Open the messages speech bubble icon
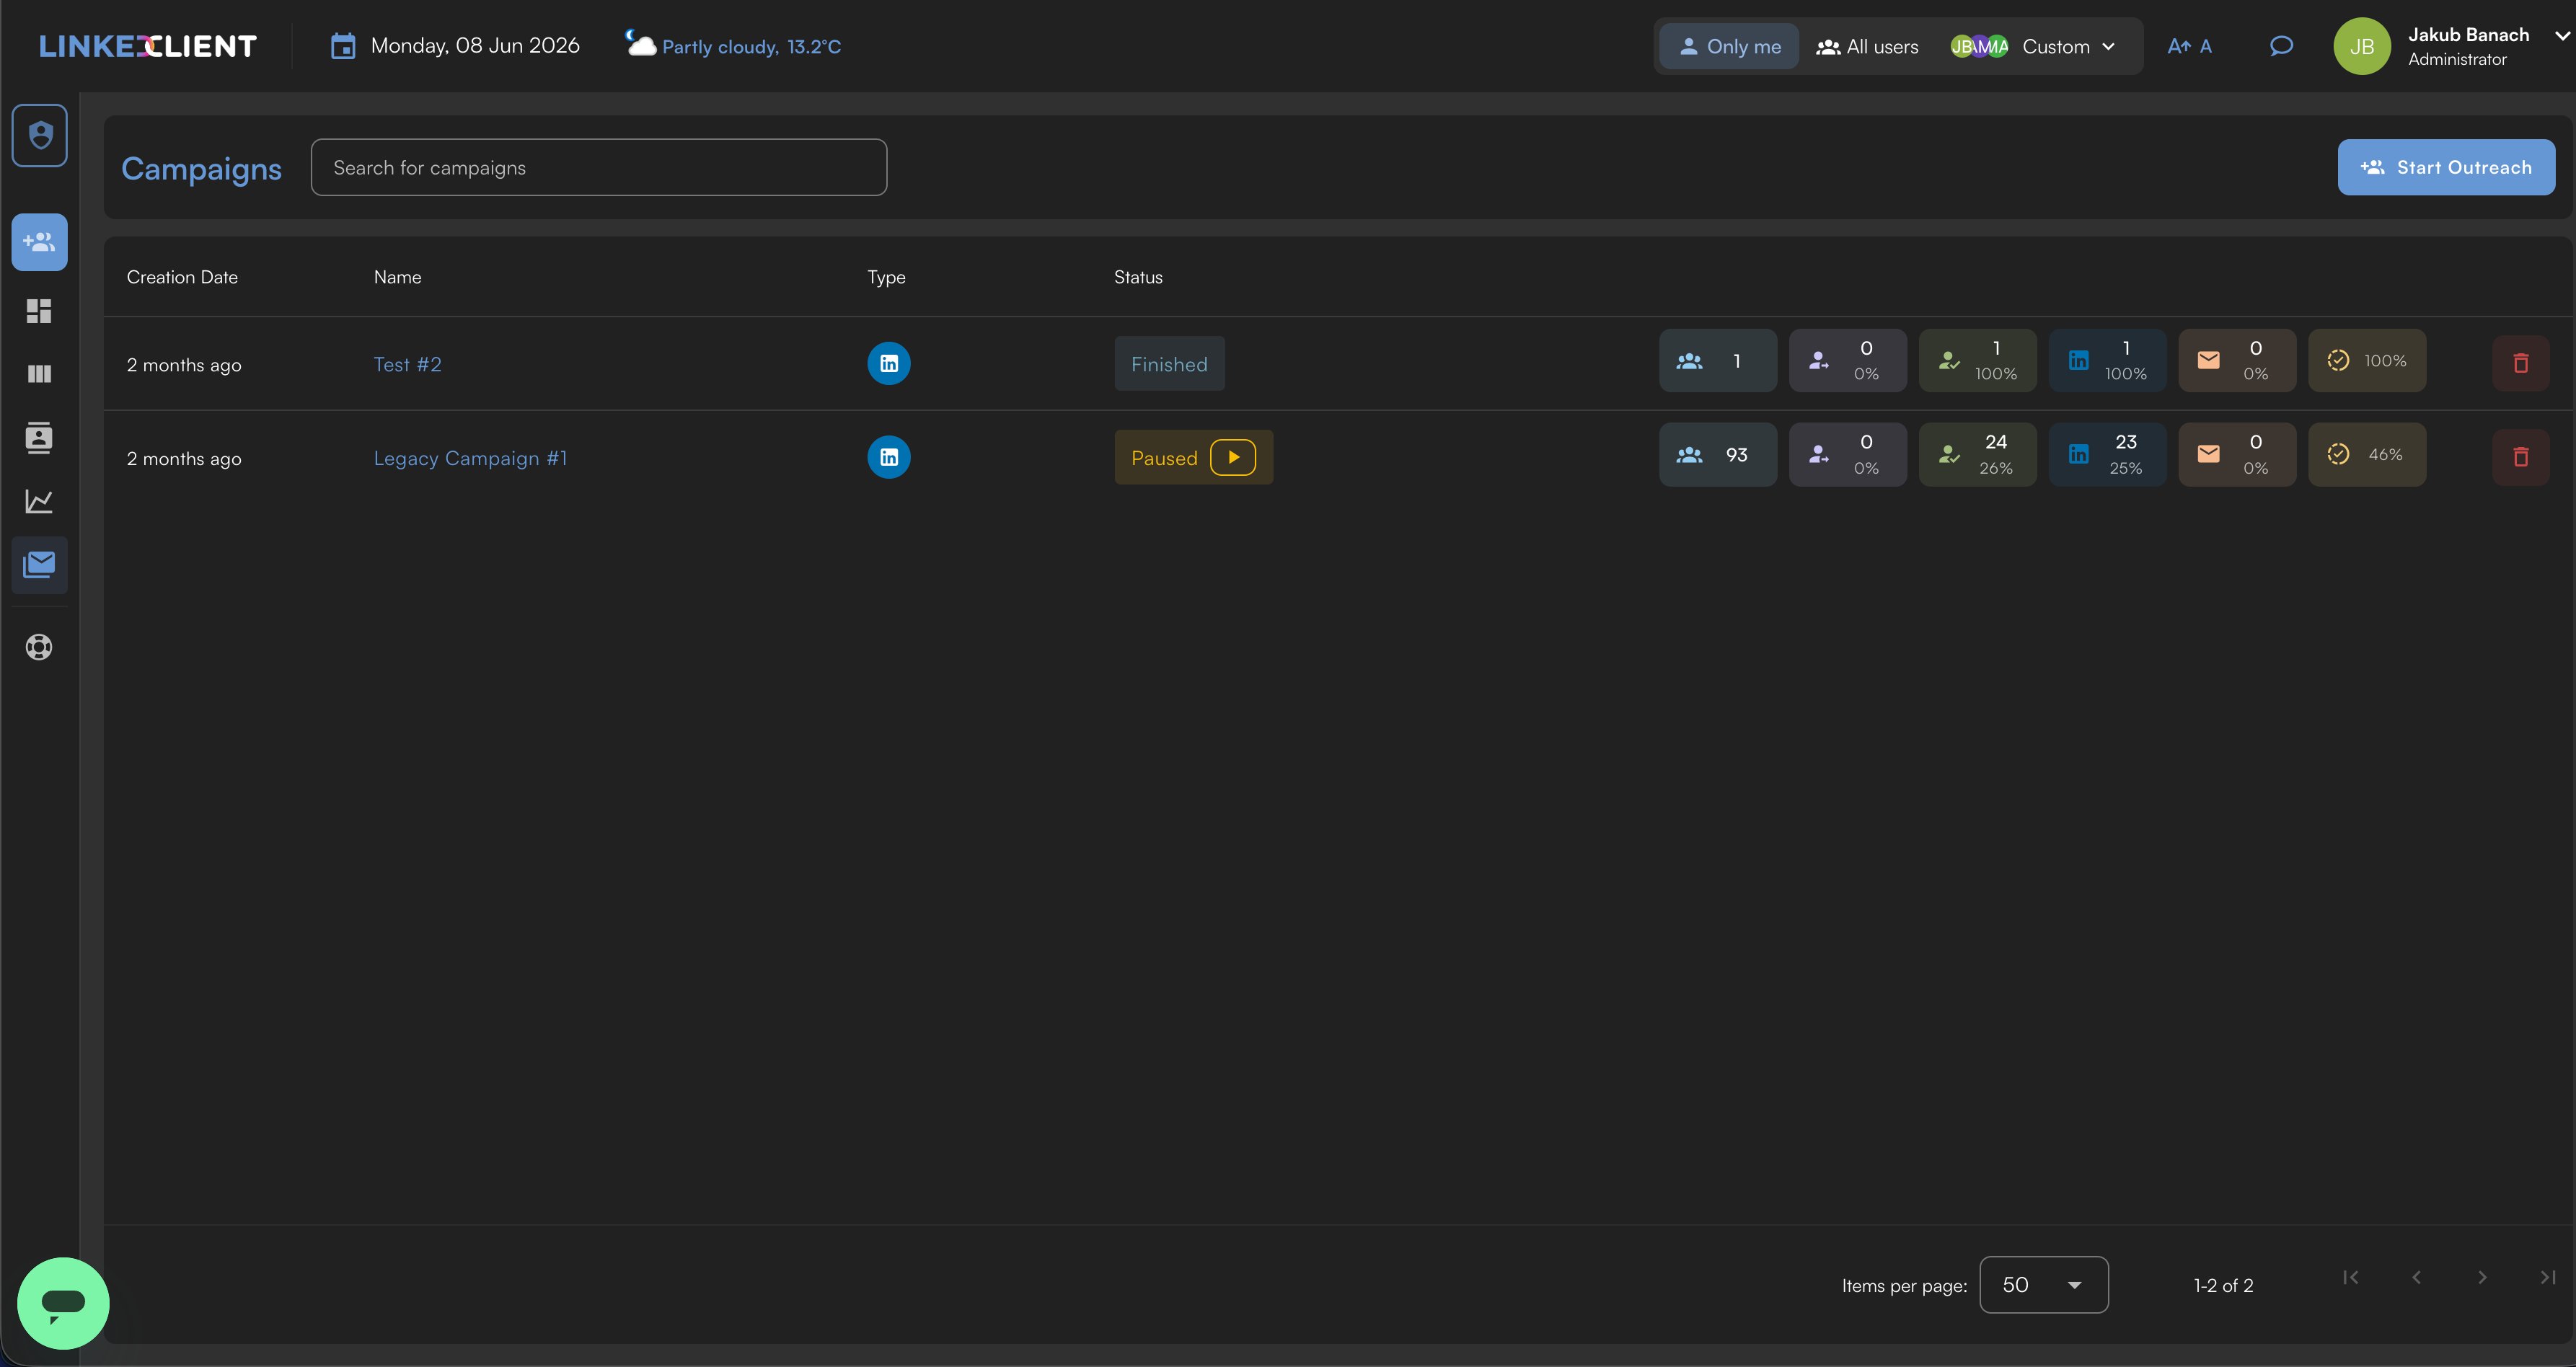The image size is (2576, 1367). point(2281,46)
